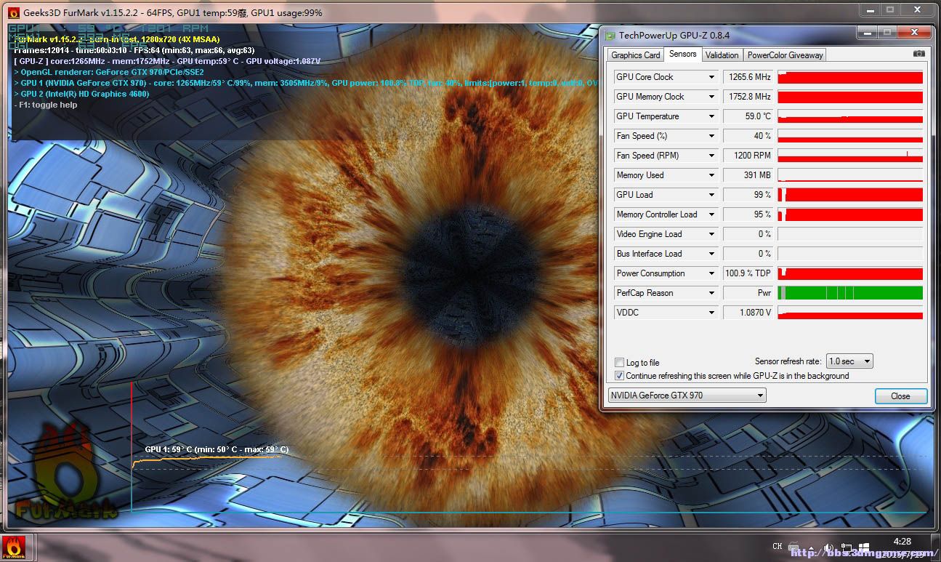Screen dimensions: 941x562
Task: Click the F1: toggle help text
Action: point(45,105)
